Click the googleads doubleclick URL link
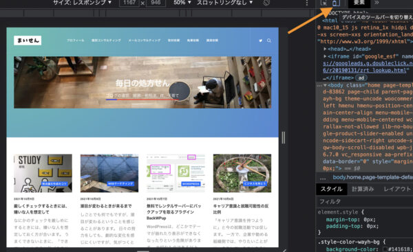 point(368,67)
